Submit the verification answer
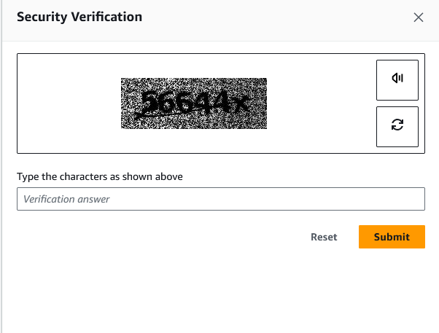Viewport: 439px width, 333px height. click(392, 237)
